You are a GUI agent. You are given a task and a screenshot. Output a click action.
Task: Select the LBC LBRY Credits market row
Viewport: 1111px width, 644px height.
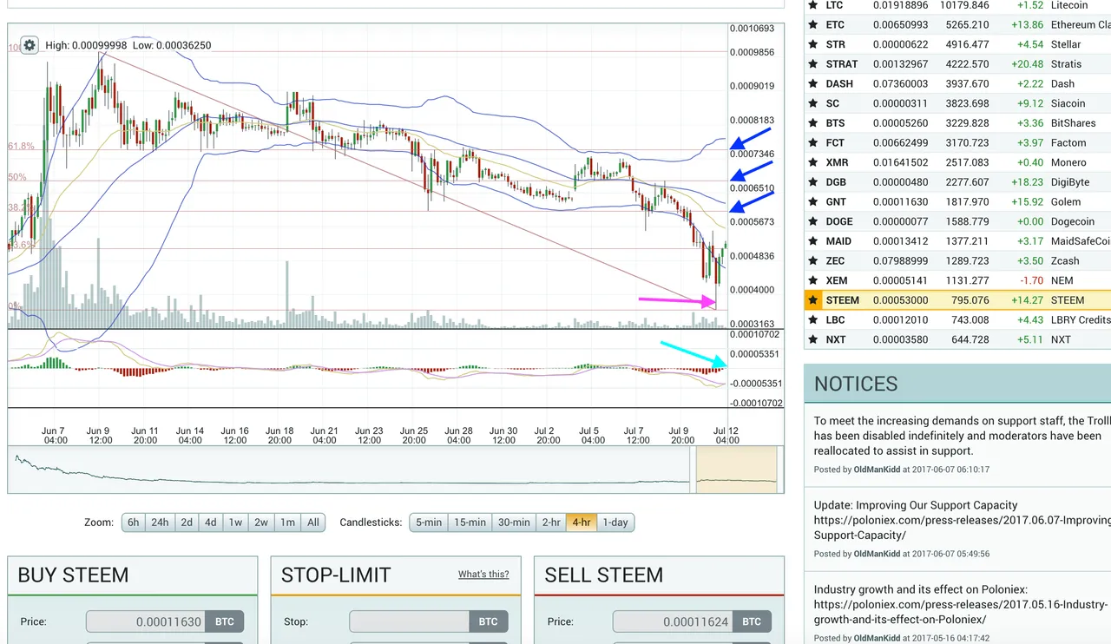957,320
